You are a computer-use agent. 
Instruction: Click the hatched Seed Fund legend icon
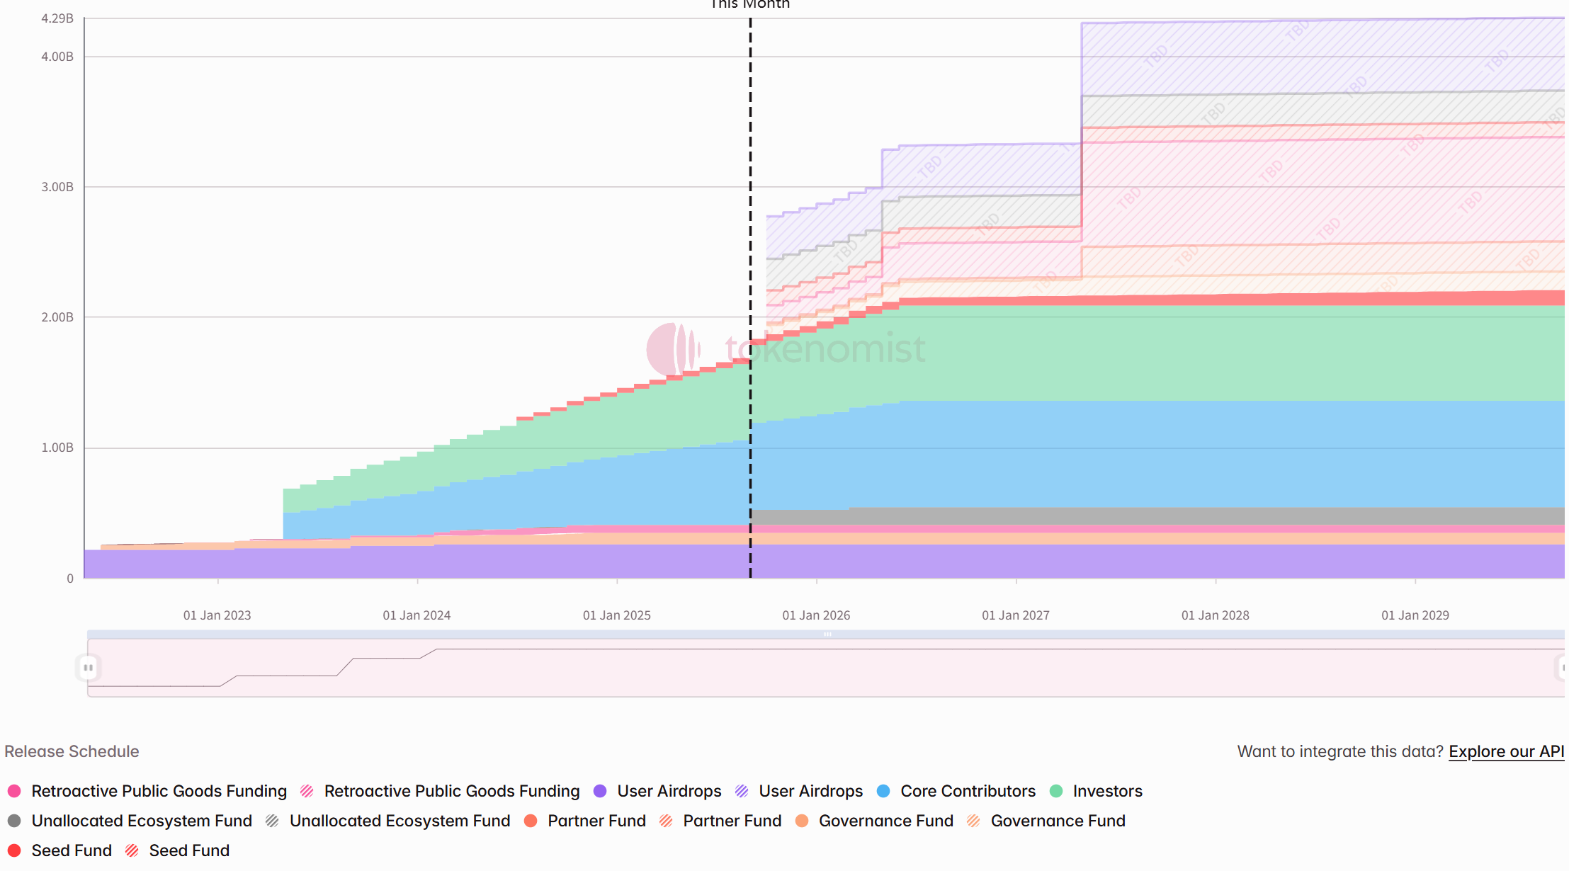click(x=132, y=850)
